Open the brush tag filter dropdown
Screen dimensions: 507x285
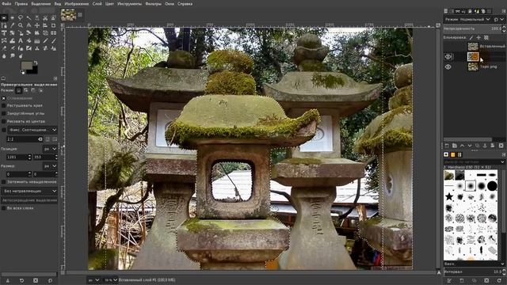pos(474,161)
